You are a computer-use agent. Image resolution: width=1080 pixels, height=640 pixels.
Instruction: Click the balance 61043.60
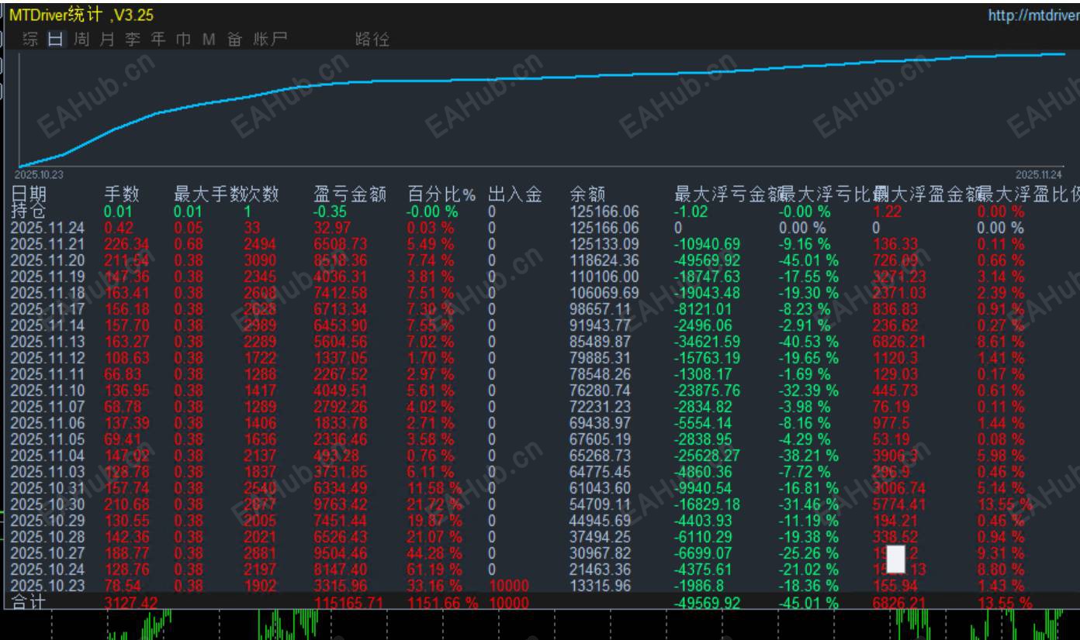pos(601,488)
